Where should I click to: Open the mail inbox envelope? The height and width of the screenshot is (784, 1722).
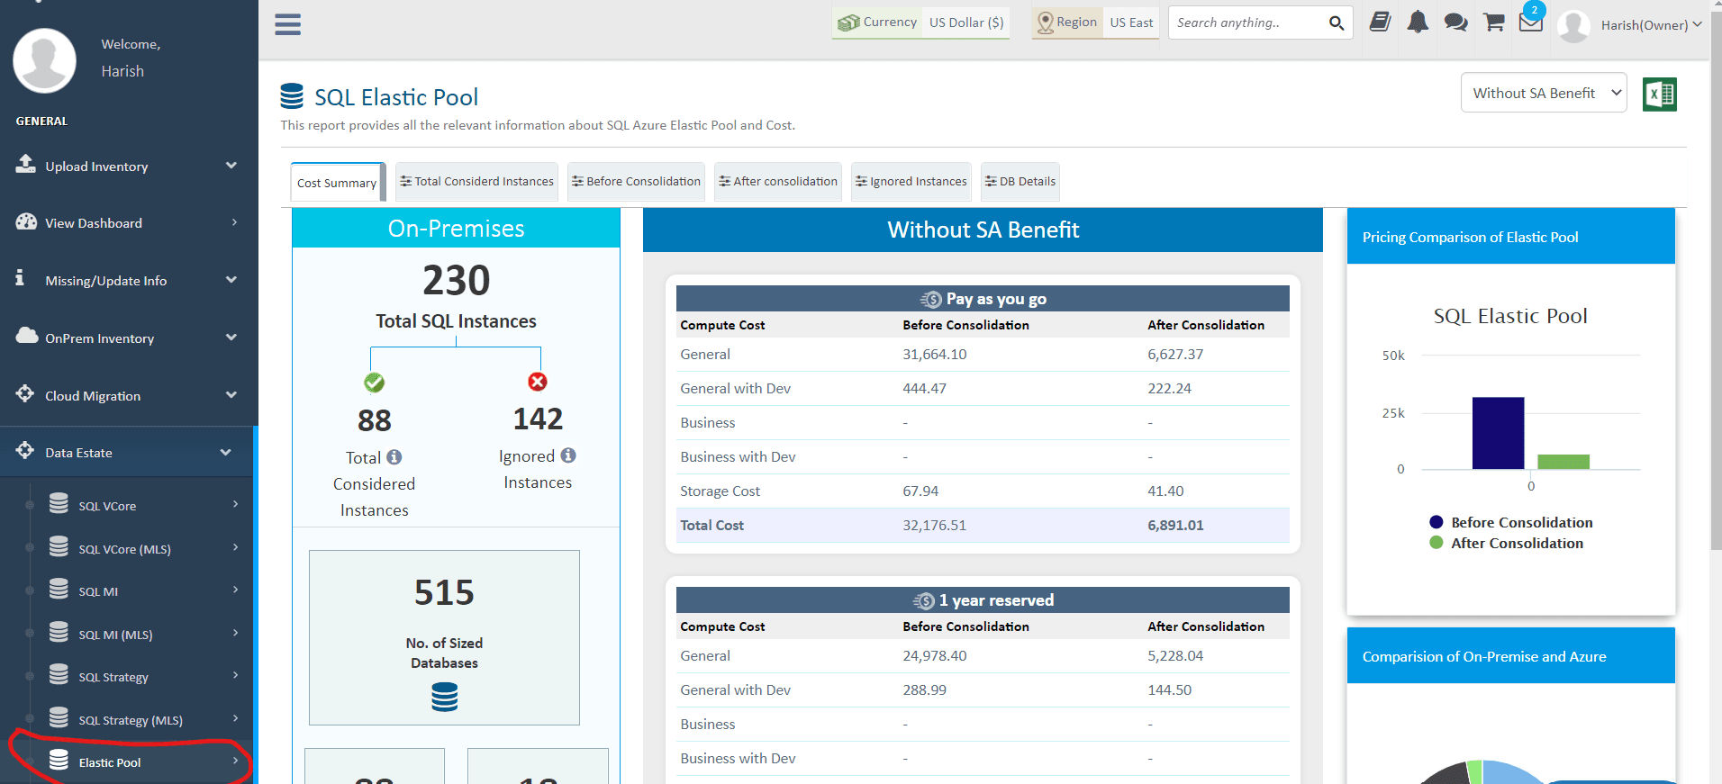(x=1531, y=23)
